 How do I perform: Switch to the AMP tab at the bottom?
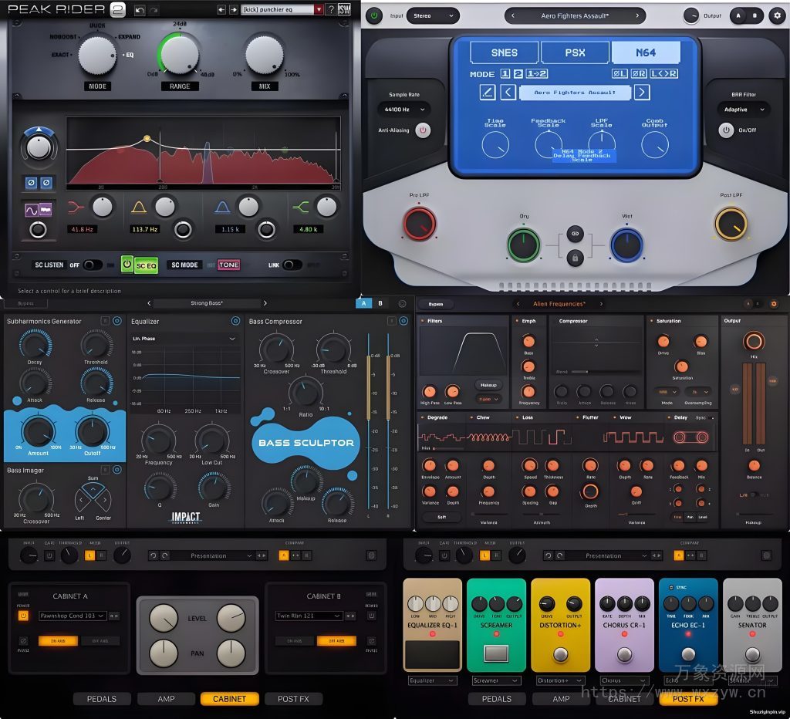pos(165,698)
